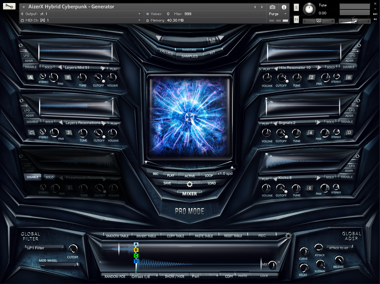Image resolution: width=380 pixels, height=284 pixels.
Task: Open the MIXER page
Action: [x=190, y=194]
